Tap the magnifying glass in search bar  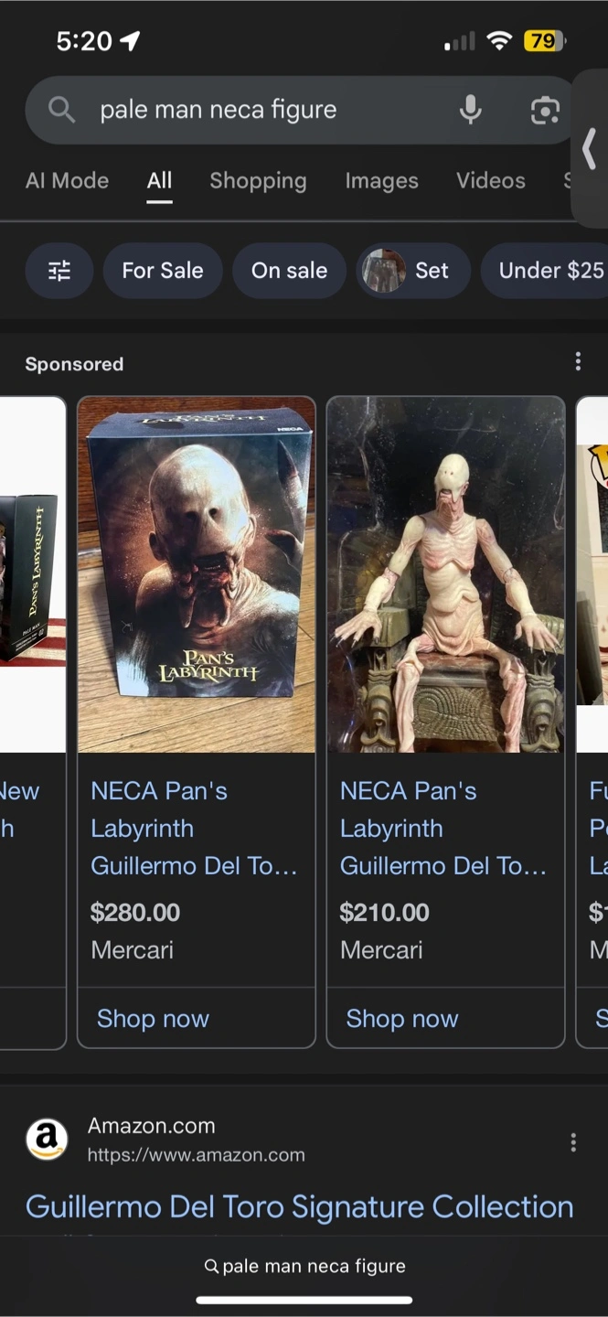61,110
